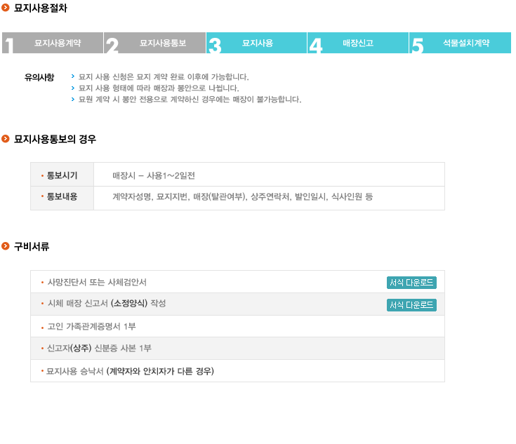The image size is (516, 444).
Task: Open step 1 묘지사용계약 tab
Action: point(53,43)
